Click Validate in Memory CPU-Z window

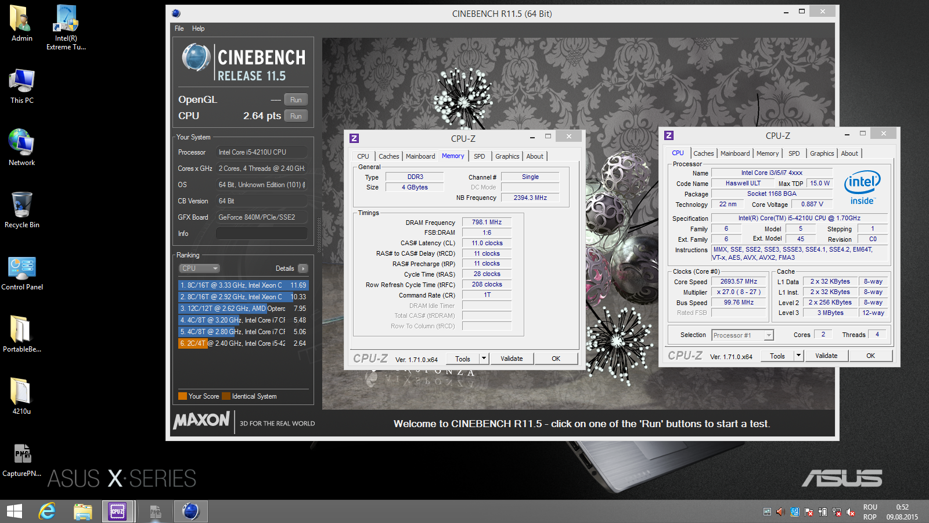pyautogui.click(x=512, y=359)
